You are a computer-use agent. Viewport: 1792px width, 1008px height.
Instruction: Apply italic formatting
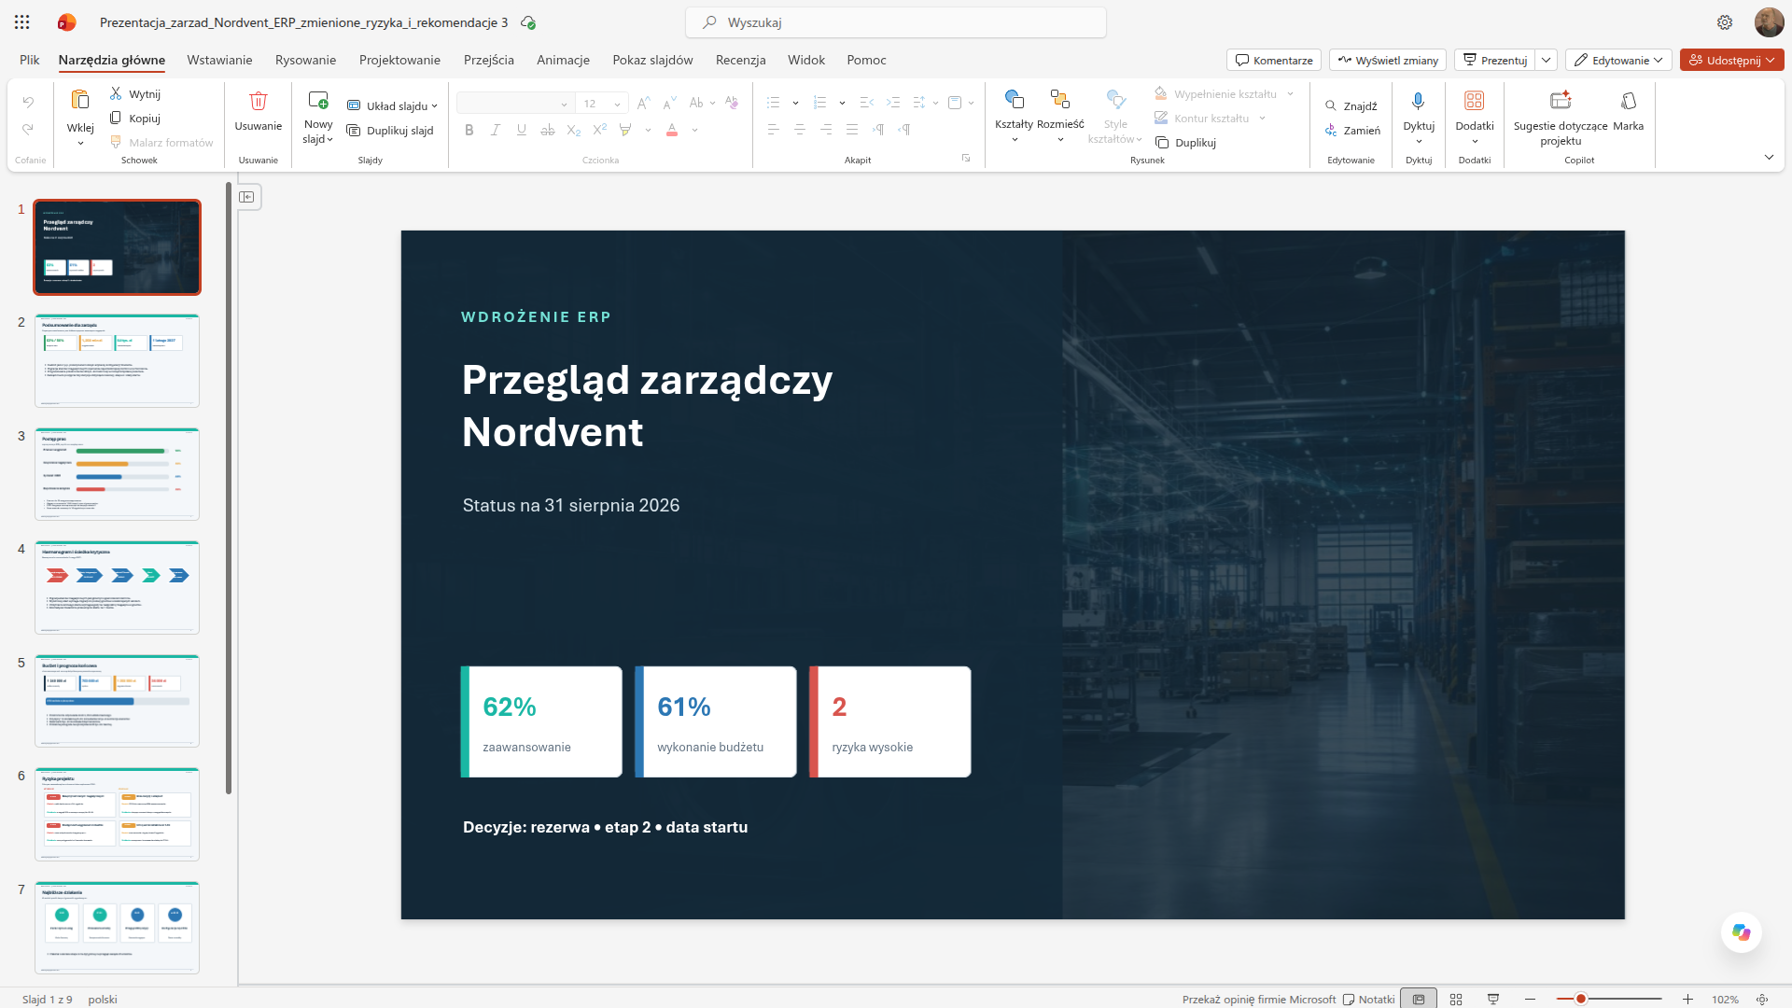point(496,130)
